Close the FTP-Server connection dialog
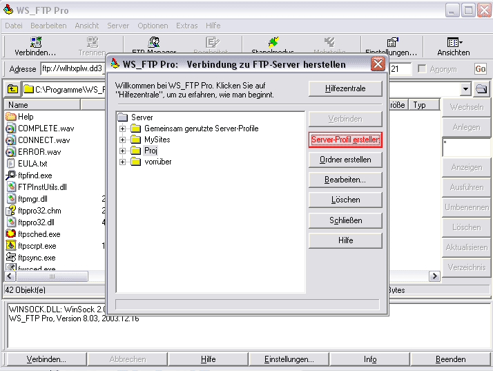The height and width of the screenshot is (371, 493). point(378,64)
